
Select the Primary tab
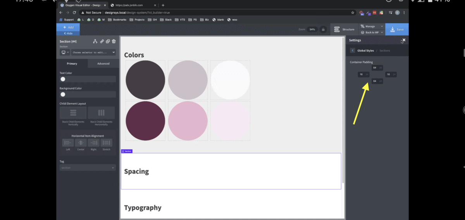tap(72, 64)
